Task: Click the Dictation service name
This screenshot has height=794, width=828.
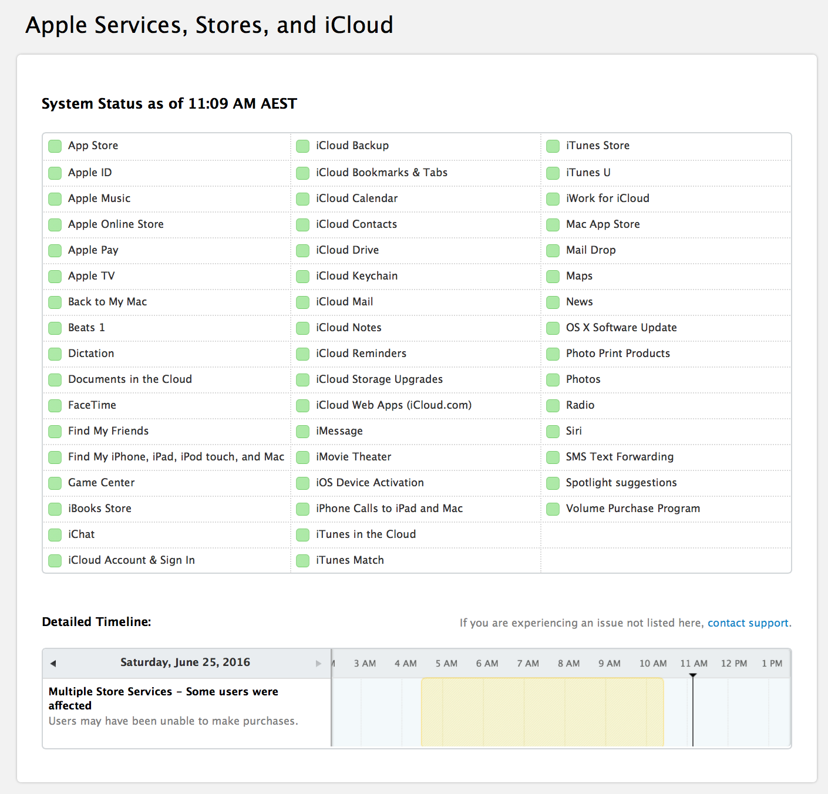Action: 91,354
